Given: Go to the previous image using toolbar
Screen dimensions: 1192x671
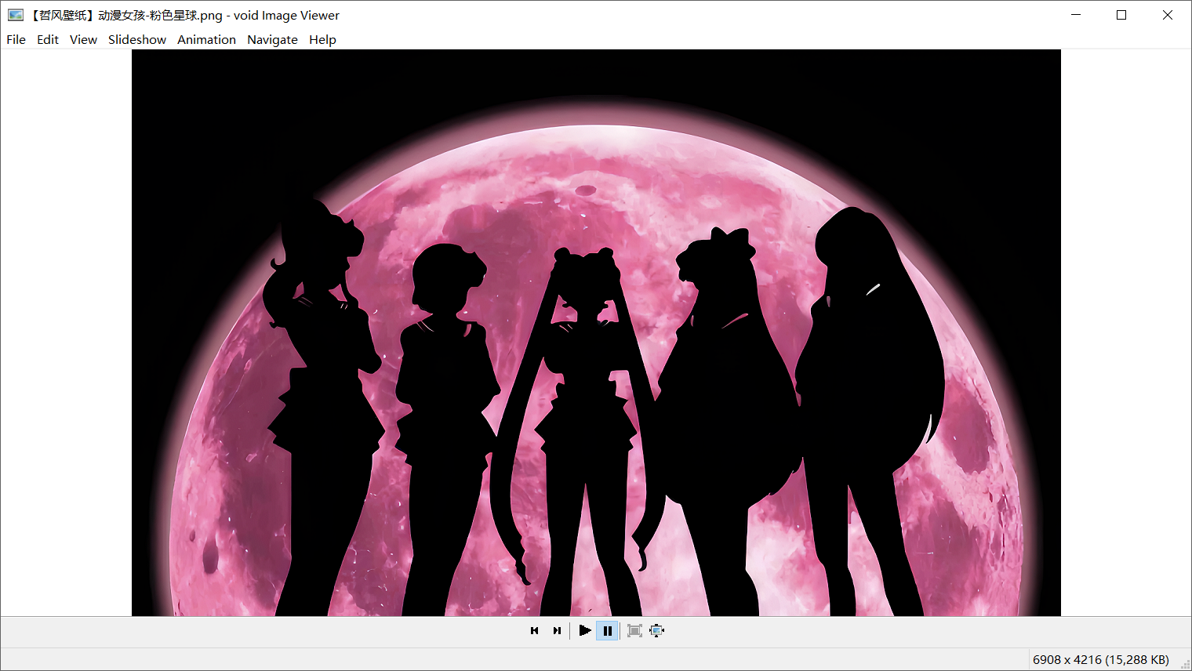Looking at the screenshot, I should [x=534, y=630].
